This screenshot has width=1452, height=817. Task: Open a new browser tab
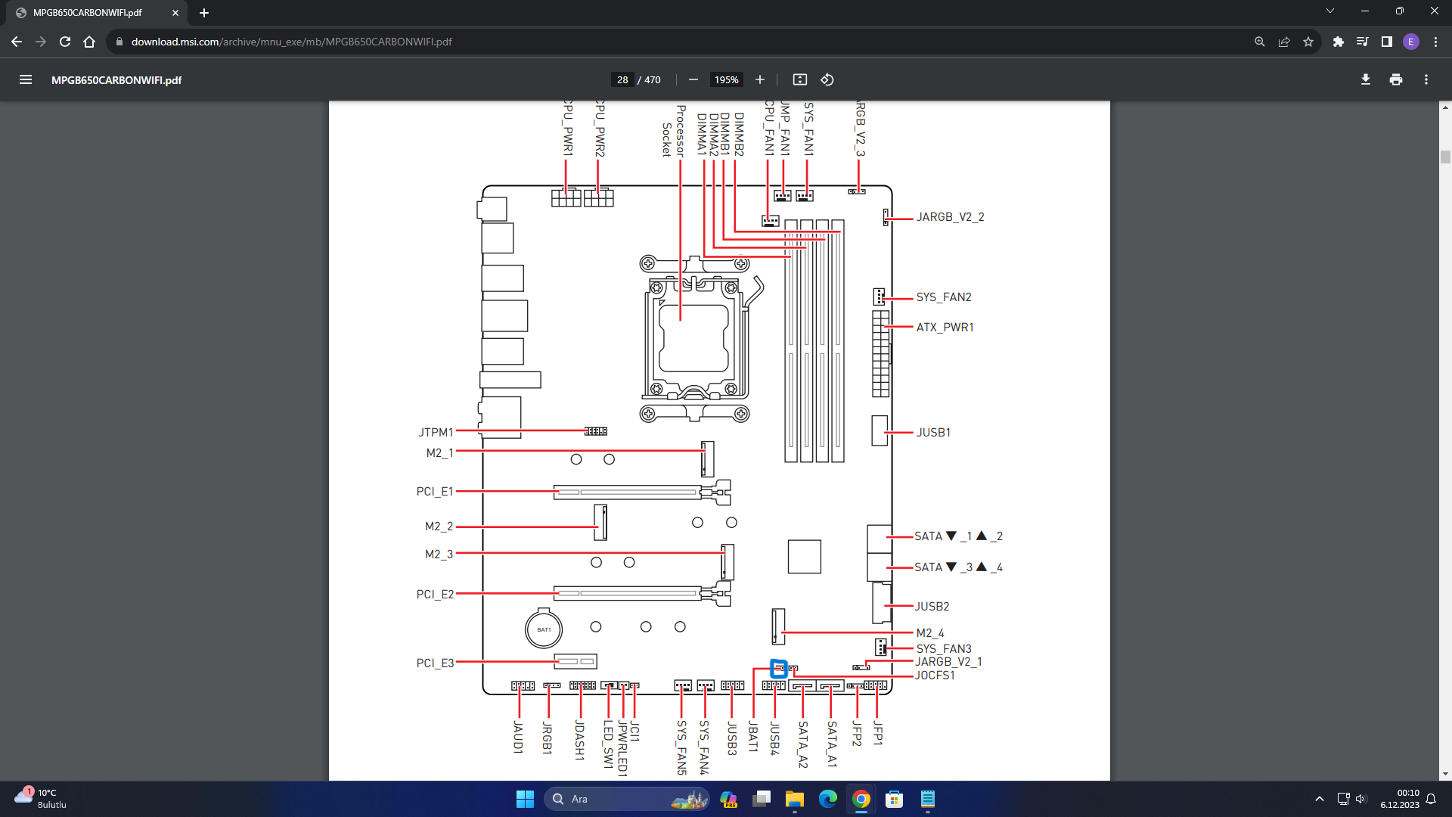coord(203,13)
